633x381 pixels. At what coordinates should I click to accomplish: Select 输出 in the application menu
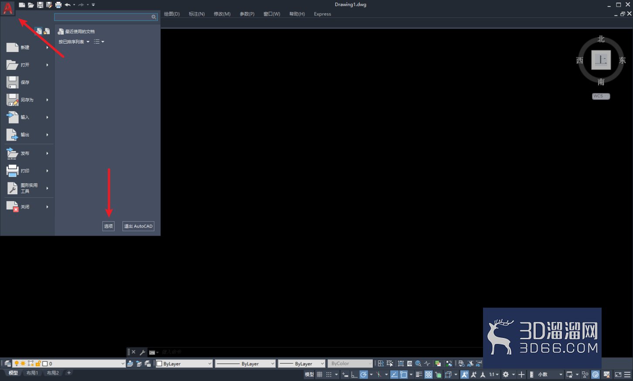(x=27, y=135)
